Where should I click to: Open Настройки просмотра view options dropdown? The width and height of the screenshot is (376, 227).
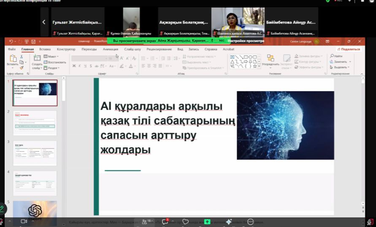(x=246, y=41)
